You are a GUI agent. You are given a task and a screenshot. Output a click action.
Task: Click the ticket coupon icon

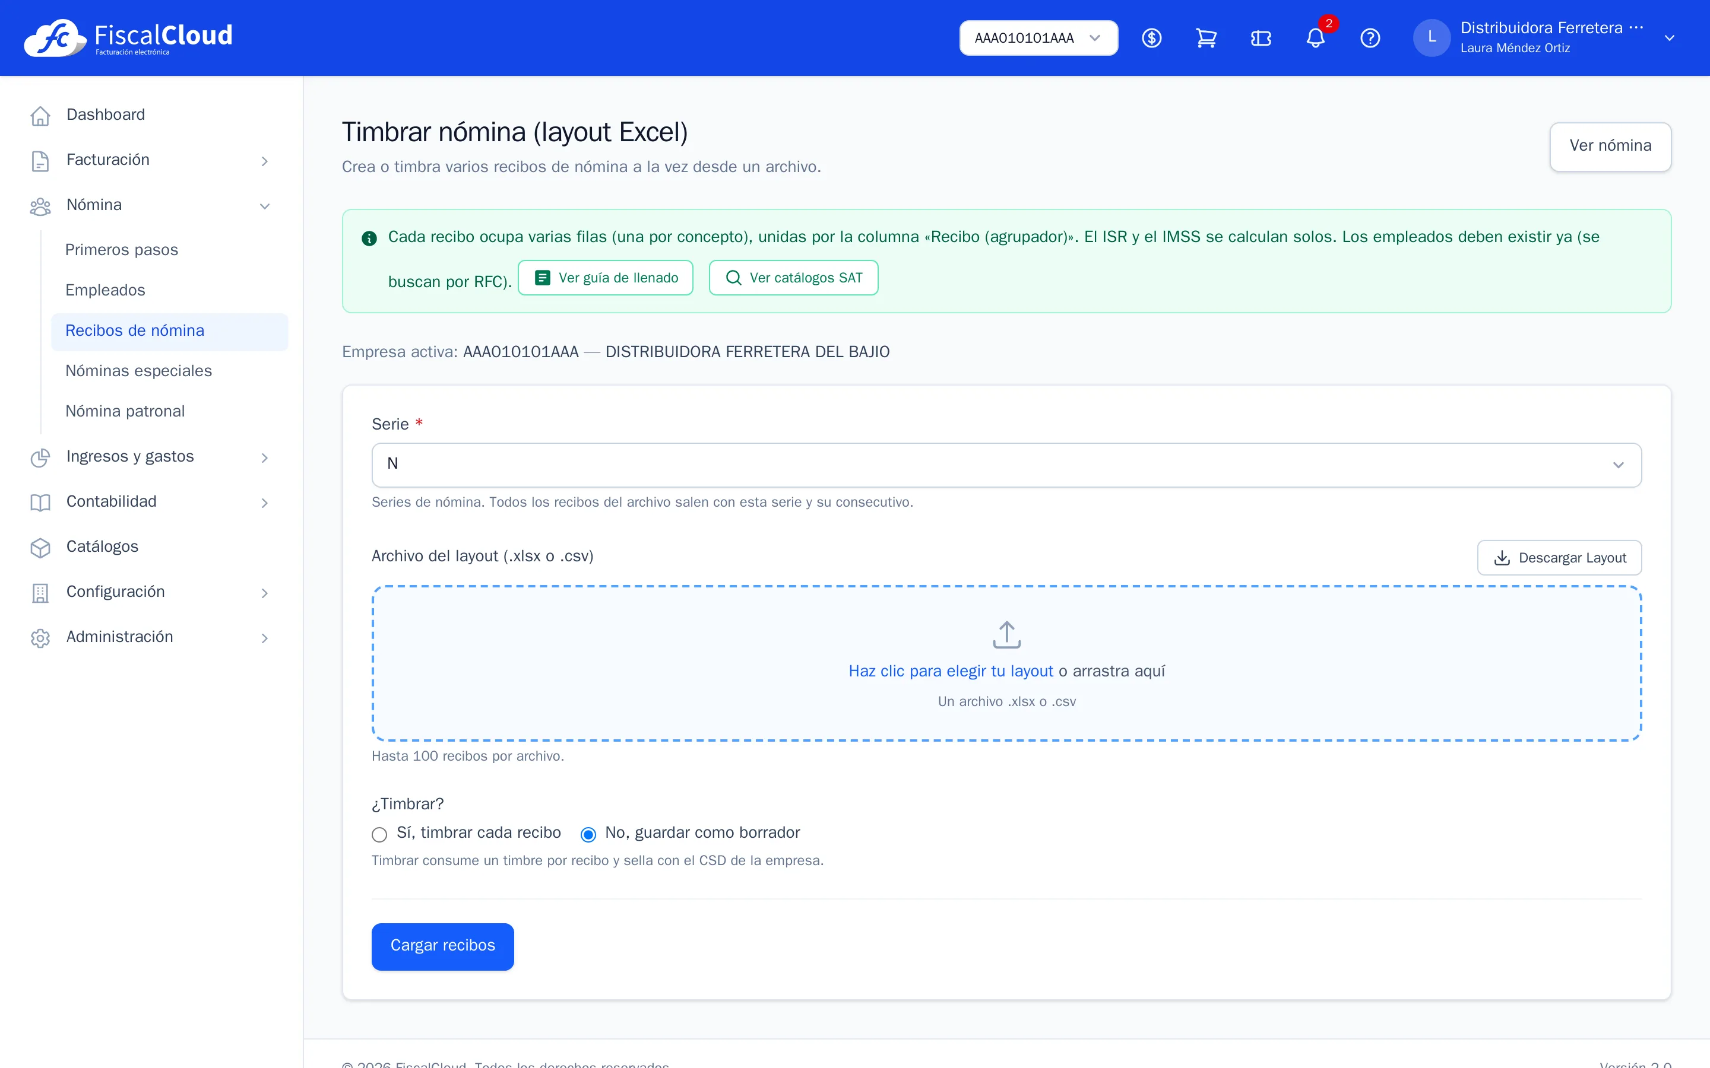1261,38
